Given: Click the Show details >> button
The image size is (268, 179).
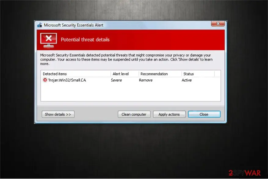Looking at the screenshot, I should [58, 114].
